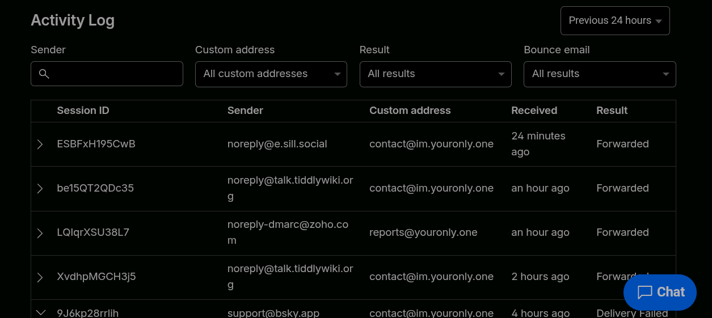Expand session LQIqrXSU38L7 row
This screenshot has width=712, height=318.
40,233
